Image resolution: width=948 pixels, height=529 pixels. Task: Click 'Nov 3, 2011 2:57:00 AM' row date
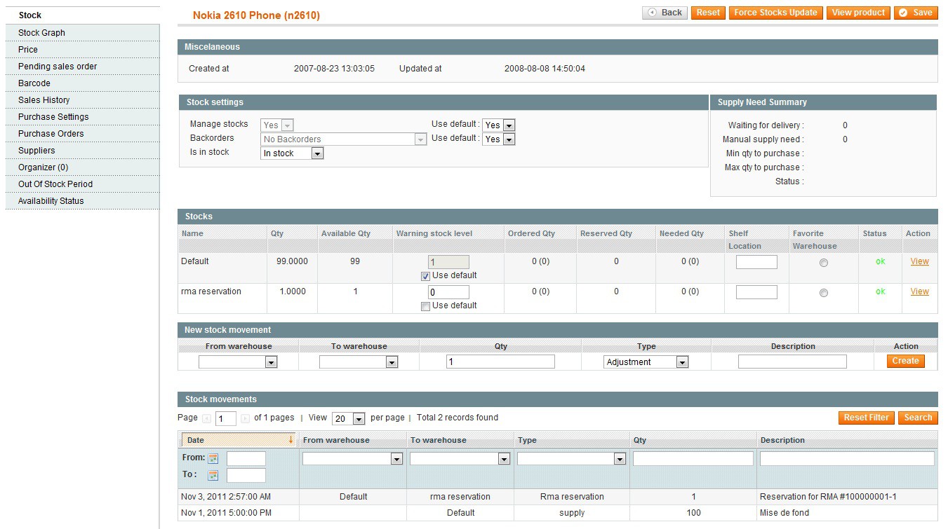pos(226,497)
